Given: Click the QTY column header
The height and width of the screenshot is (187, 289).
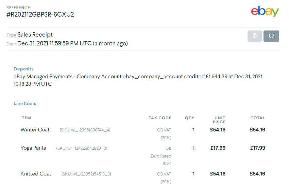Looking at the screenshot, I should point(189,118).
